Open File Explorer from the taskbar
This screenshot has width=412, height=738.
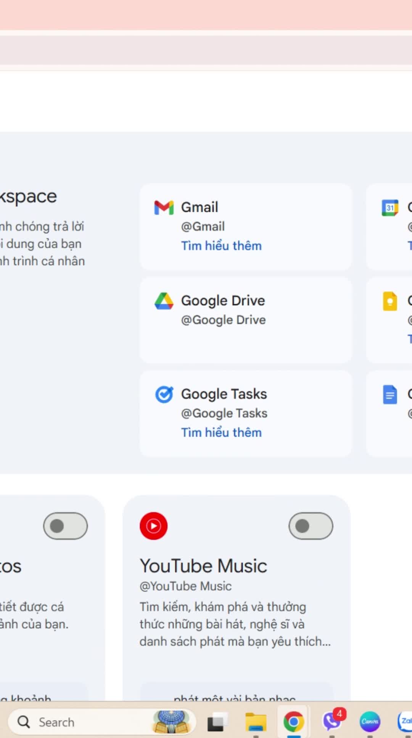(256, 722)
